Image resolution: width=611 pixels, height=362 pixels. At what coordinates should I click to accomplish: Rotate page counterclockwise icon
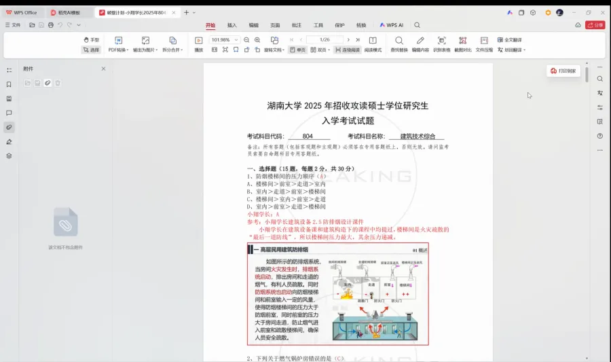pos(246,50)
